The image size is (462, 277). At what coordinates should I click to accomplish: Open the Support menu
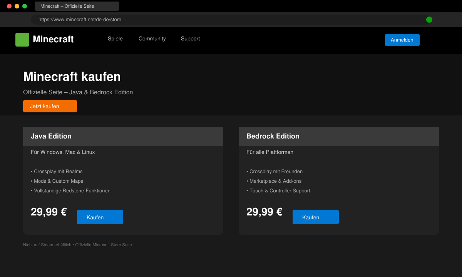tap(190, 38)
